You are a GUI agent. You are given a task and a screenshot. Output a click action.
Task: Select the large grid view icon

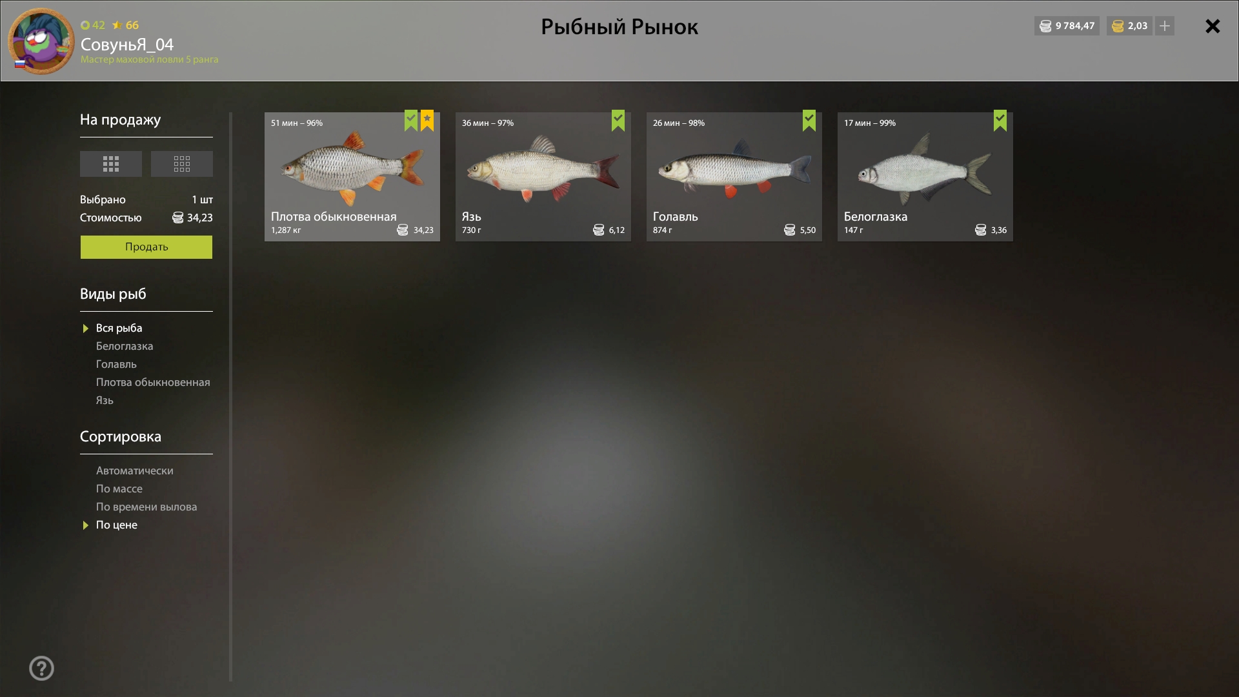tap(111, 164)
